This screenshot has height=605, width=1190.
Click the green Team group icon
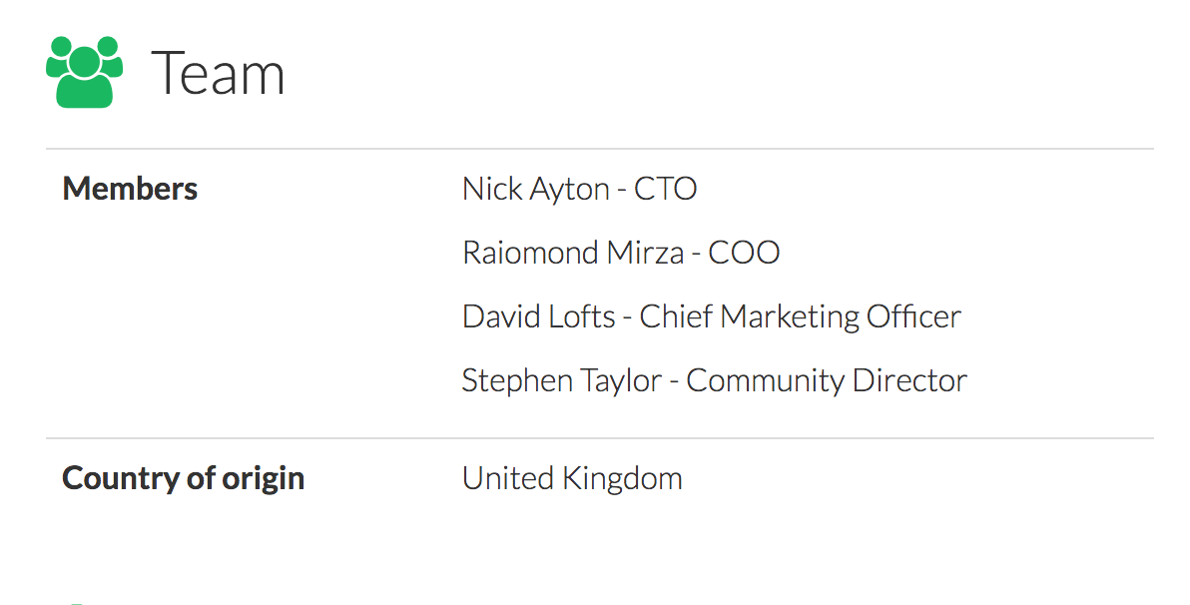pyautogui.click(x=84, y=72)
